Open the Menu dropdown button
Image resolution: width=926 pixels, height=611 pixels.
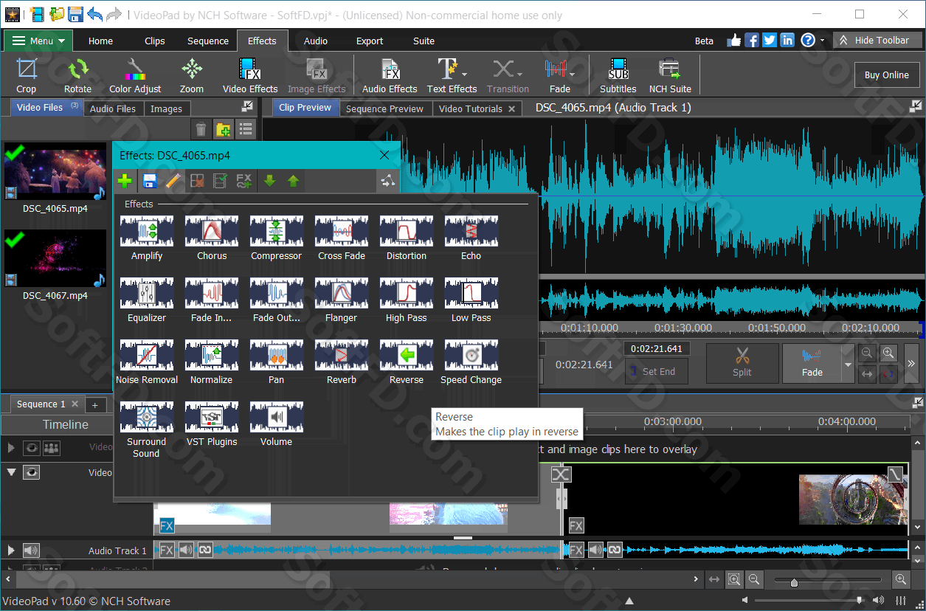click(x=38, y=41)
